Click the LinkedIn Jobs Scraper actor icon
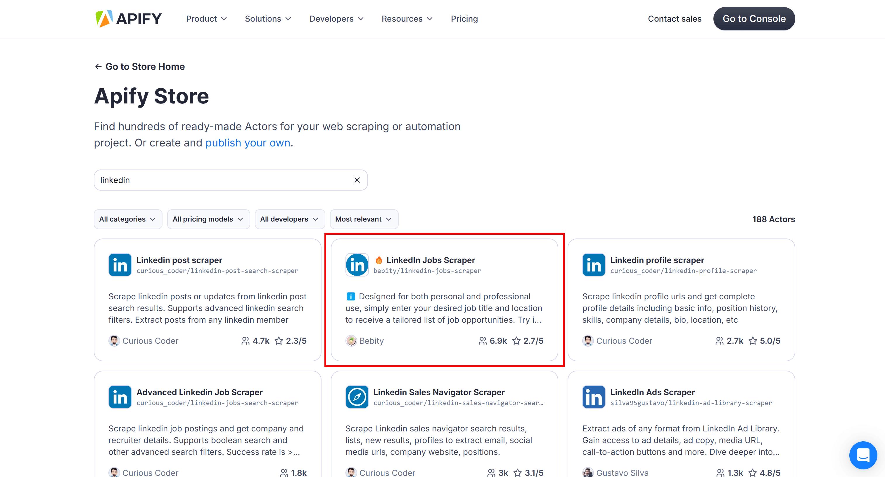This screenshot has width=885, height=477. click(x=357, y=265)
